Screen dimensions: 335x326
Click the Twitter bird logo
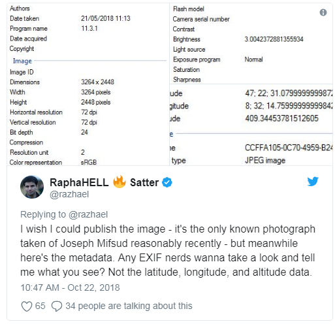coord(313,182)
